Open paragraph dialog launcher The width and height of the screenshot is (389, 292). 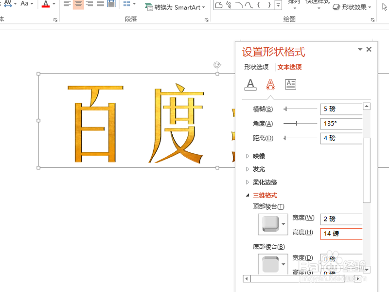point(206,19)
